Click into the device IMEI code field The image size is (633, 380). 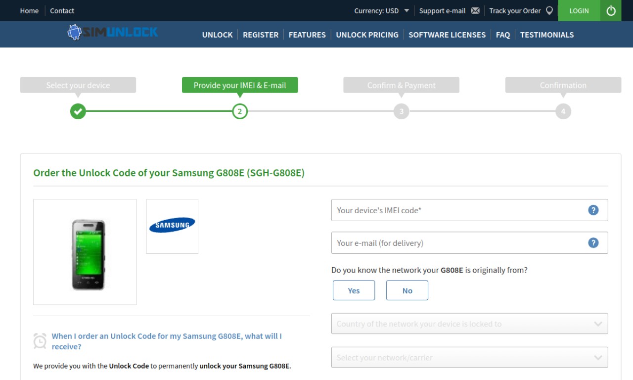tap(469, 210)
